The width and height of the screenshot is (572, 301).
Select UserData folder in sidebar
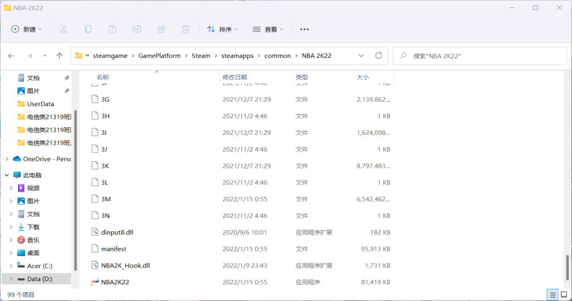point(40,104)
